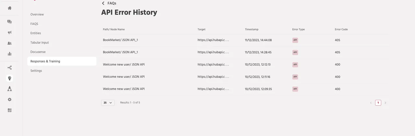Open the users group icon
Viewport: 415px width, 136px height.
click(x=10, y=43)
